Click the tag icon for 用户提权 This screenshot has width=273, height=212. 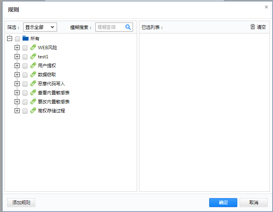pyautogui.click(x=33, y=65)
